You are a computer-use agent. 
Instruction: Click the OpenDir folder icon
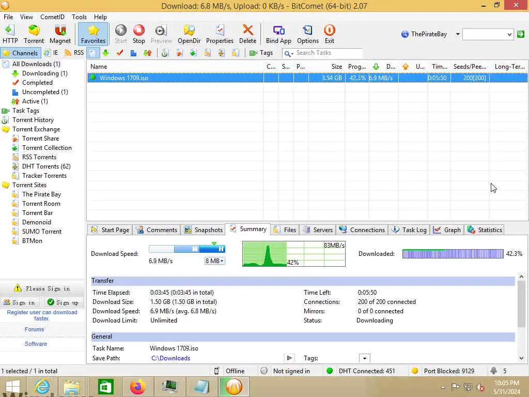(x=189, y=34)
